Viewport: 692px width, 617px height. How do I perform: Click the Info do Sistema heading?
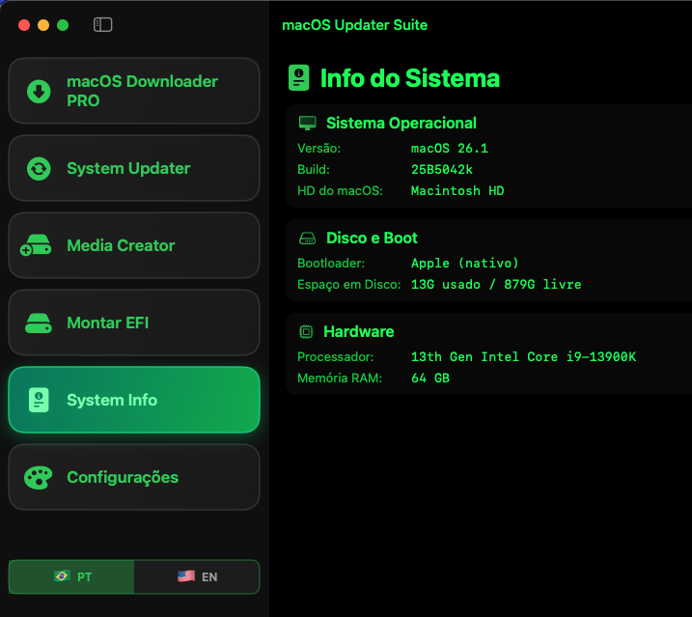(410, 78)
